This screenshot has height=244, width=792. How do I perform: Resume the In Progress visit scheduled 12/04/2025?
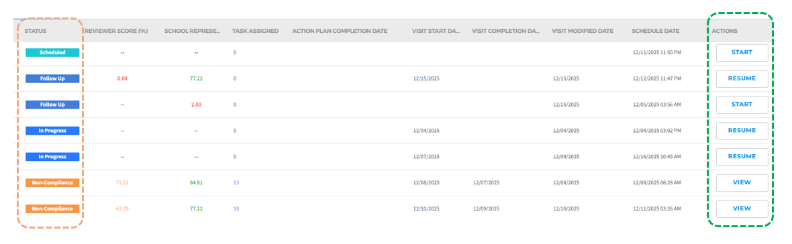tap(742, 131)
